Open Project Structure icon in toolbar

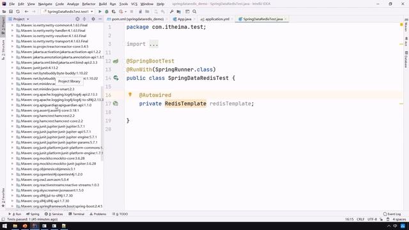tap(179, 11)
